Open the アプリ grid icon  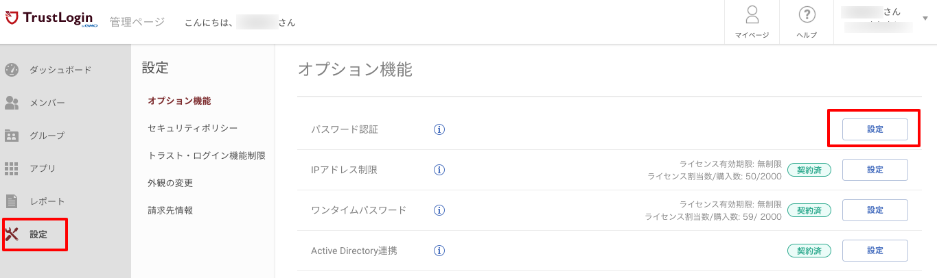tap(12, 168)
